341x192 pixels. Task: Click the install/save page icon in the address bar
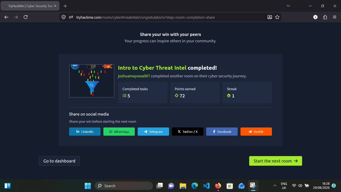[x=270, y=17]
